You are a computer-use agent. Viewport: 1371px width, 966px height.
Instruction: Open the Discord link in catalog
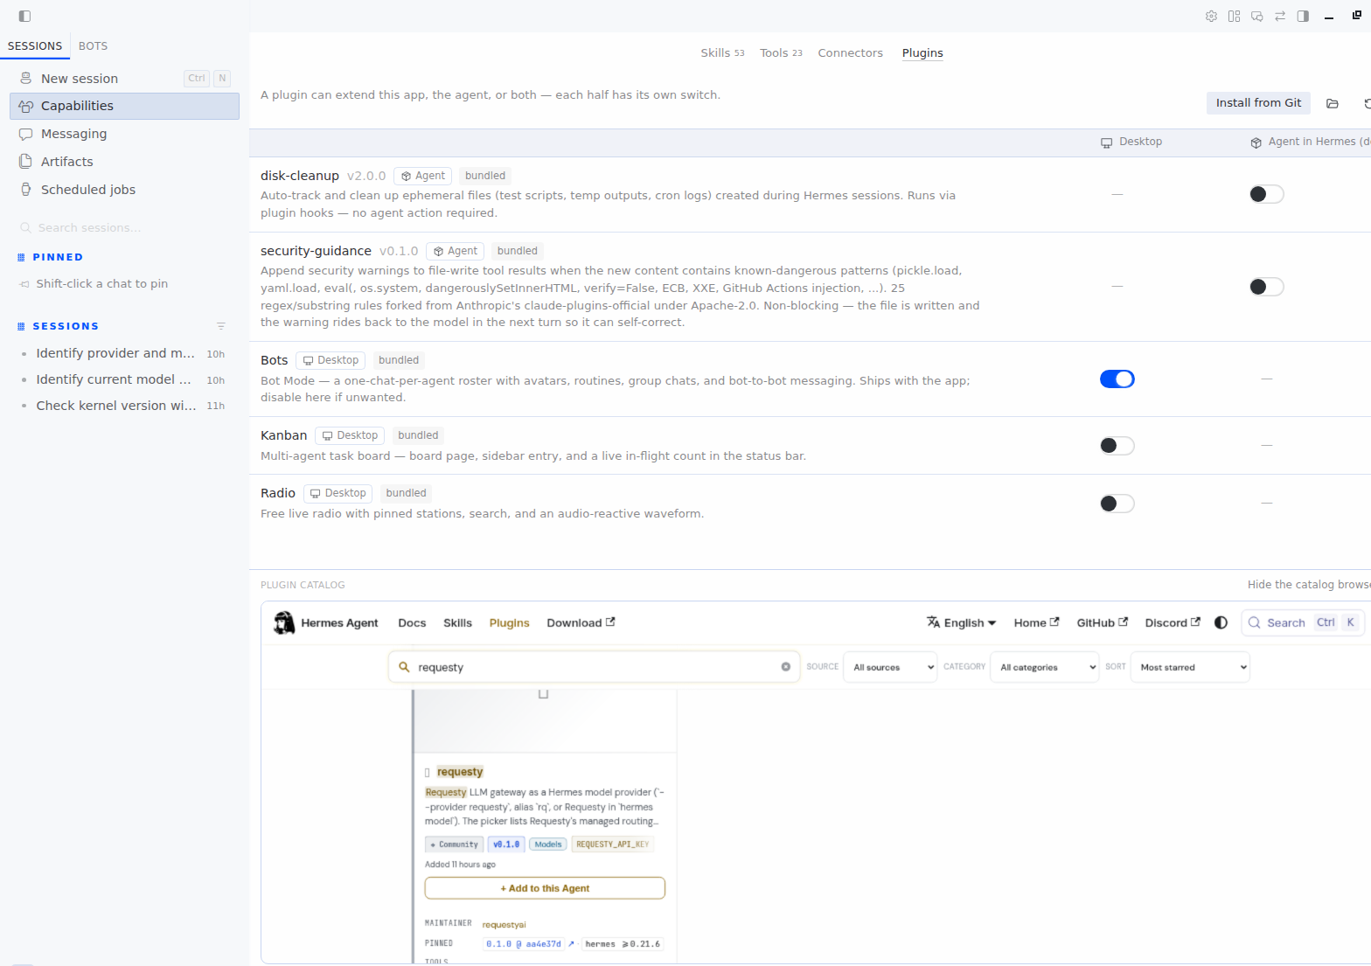tap(1173, 622)
